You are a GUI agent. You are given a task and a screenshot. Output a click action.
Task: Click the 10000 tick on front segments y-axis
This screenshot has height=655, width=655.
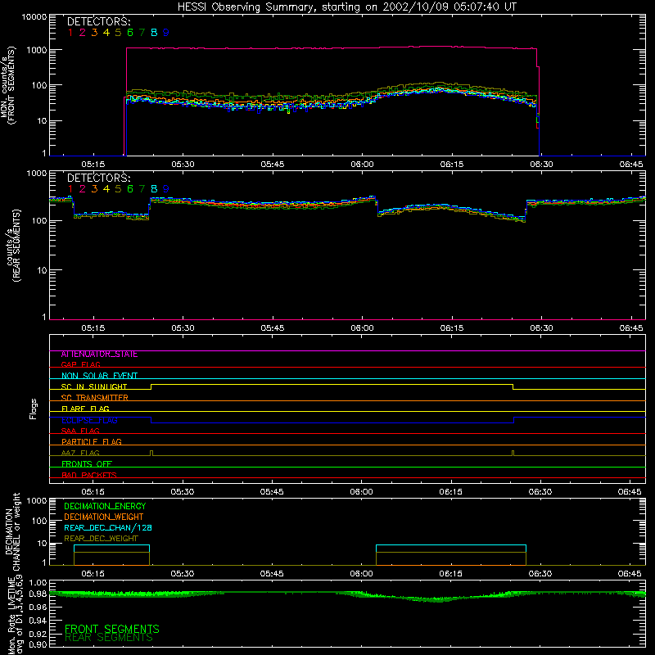pyautogui.click(x=34, y=17)
